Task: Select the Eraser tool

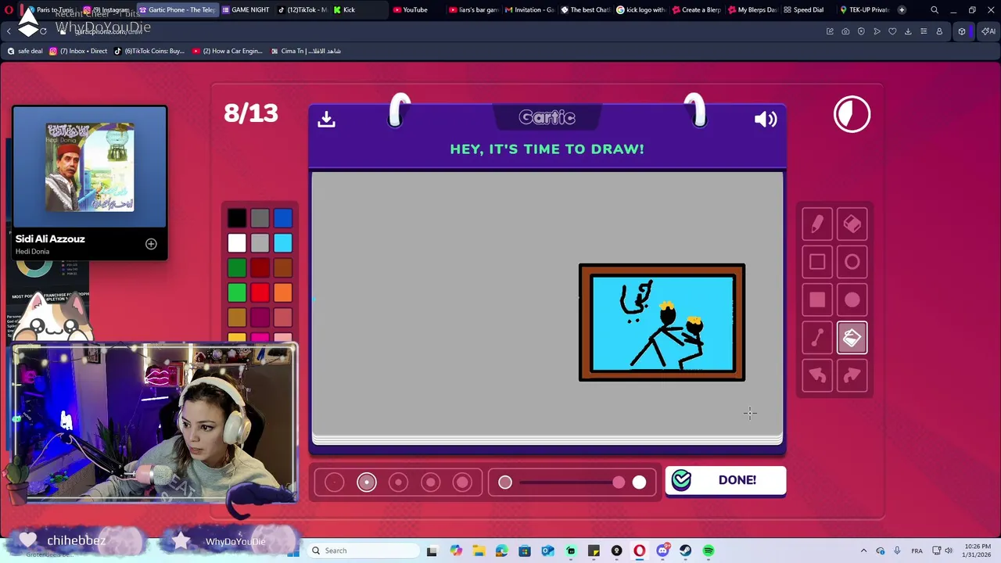Action: click(852, 224)
